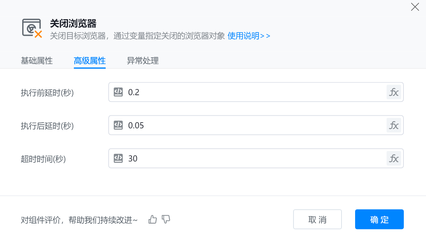The width and height of the screenshot is (426, 239).
Task: Open the 异常处理 tab
Action: [x=143, y=61]
